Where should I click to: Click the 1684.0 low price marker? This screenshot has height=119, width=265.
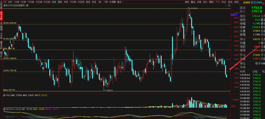[109, 90]
